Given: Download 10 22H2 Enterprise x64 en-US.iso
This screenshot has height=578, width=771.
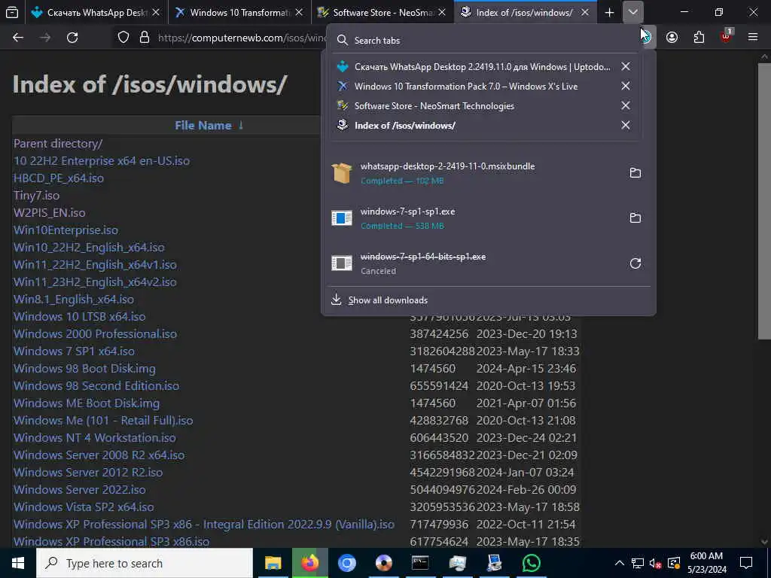Looking at the screenshot, I should coord(102,161).
